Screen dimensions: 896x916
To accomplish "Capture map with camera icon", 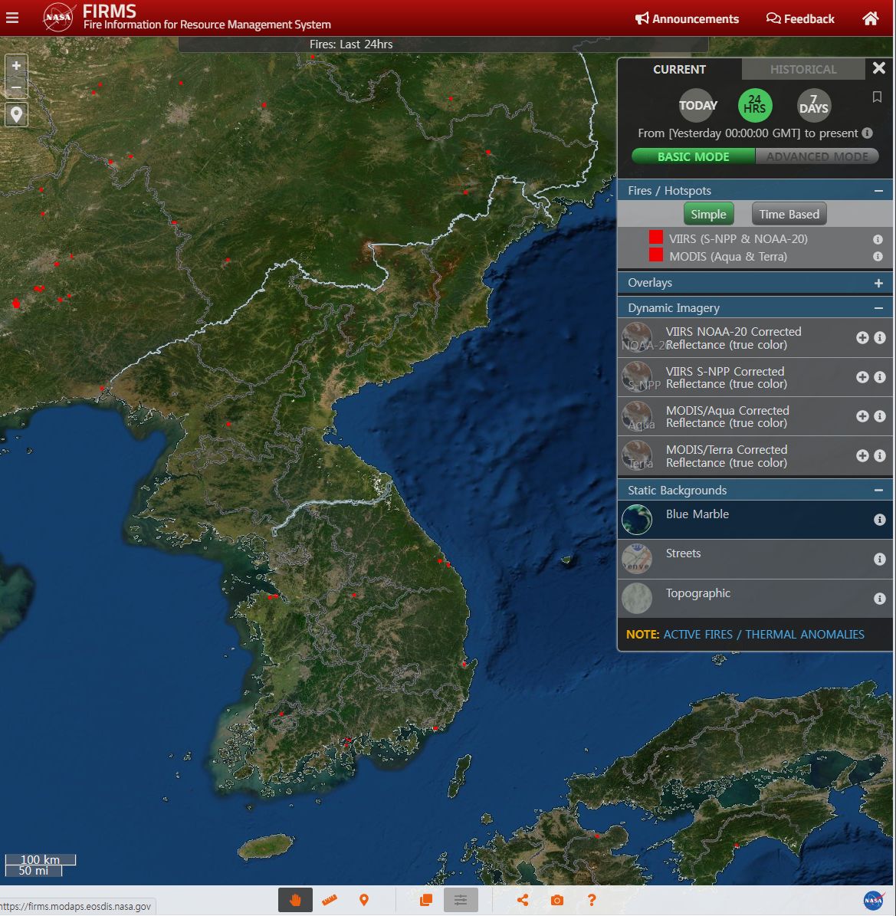I will pyautogui.click(x=556, y=900).
